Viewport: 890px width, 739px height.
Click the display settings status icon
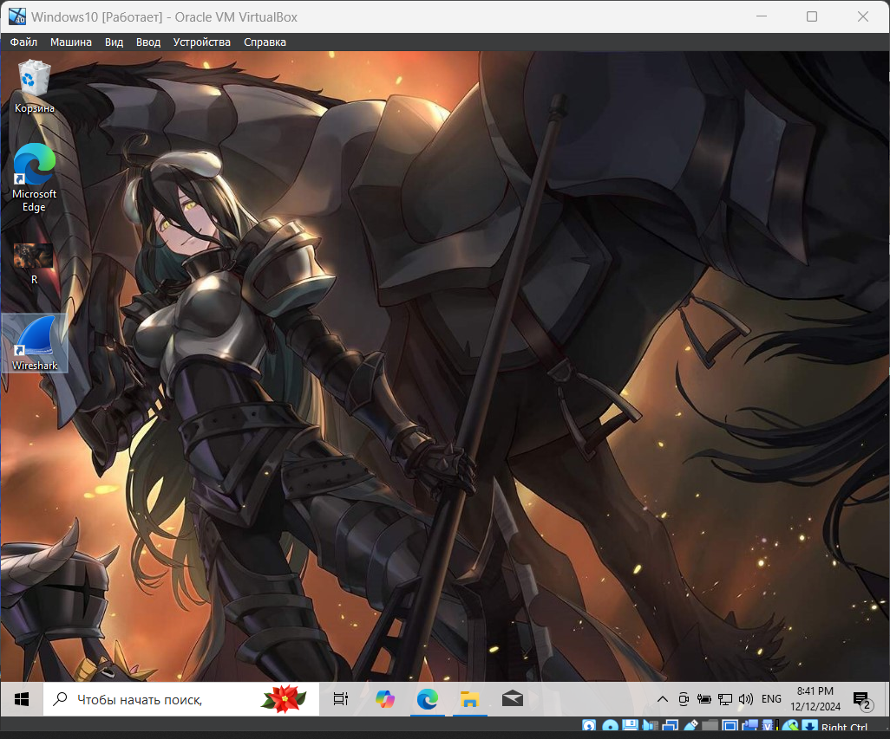click(x=730, y=726)
